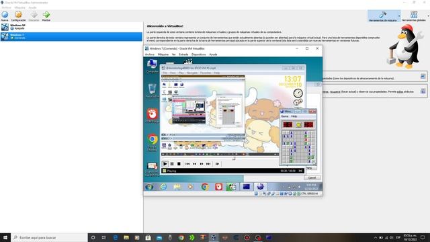
Task: Open Herramientas de máquina hammer tool
Action: click(x=382, y=16)
